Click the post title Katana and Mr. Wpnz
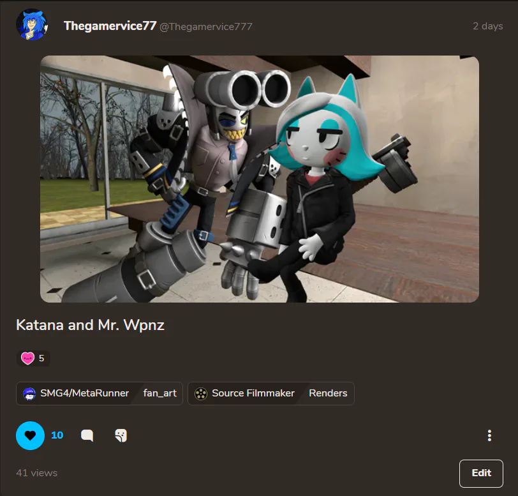This screenshot has height=496, width=518. (90, 325)
